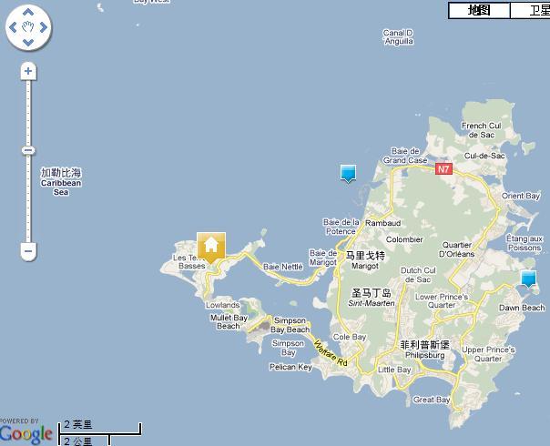The width and height of the screenshot is (550, 446).
Task: Click the map scale bar
Action: (100, 432)
